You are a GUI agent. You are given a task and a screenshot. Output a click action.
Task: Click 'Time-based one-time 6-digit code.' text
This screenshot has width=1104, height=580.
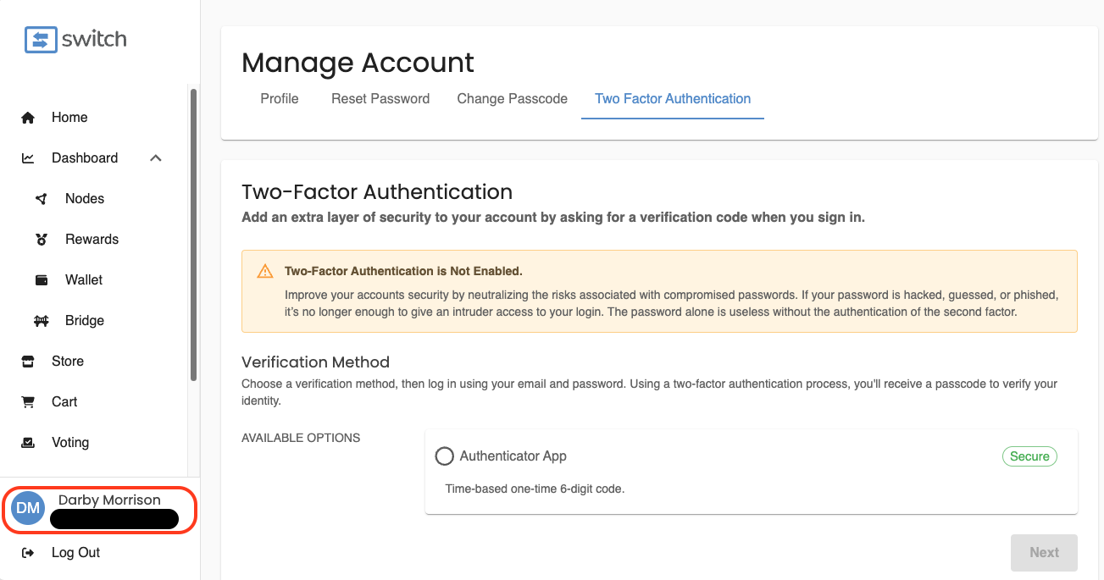click(535, 489)
